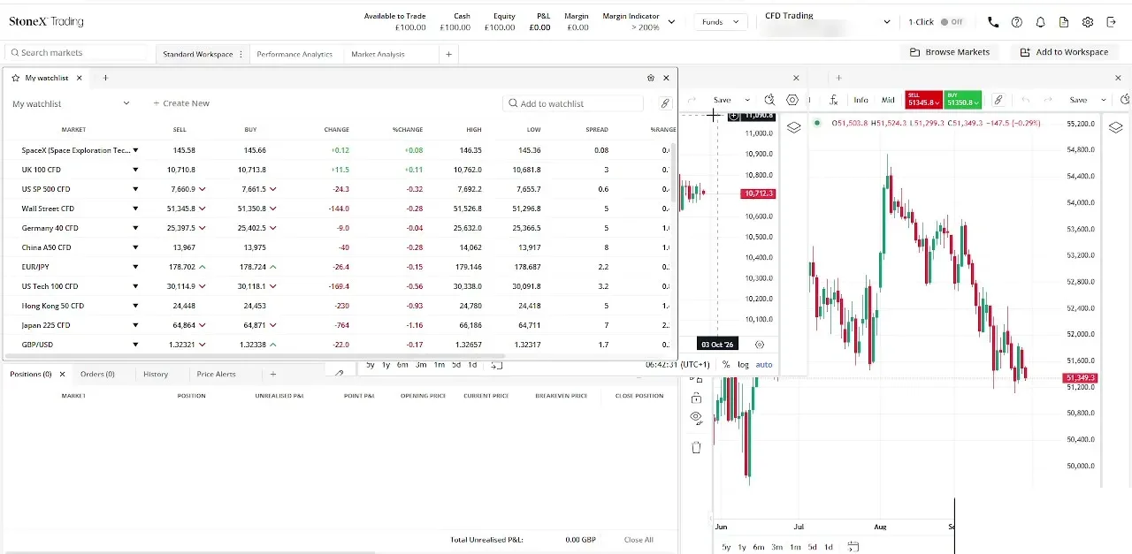Select the Standard Workspace tab
The width and height of the screenshot is (1132, 554).
coord(197,54)
